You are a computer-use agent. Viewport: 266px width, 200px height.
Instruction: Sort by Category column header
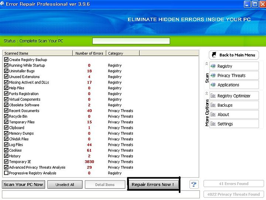[x=123, y=53]
